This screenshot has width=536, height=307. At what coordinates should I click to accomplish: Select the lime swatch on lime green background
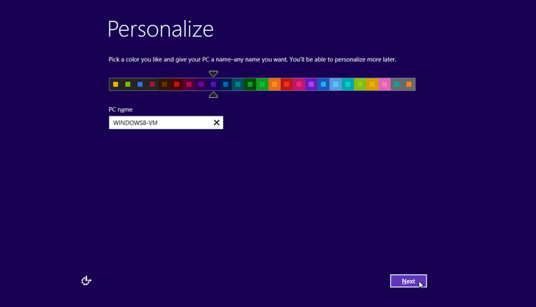[360, 84]
